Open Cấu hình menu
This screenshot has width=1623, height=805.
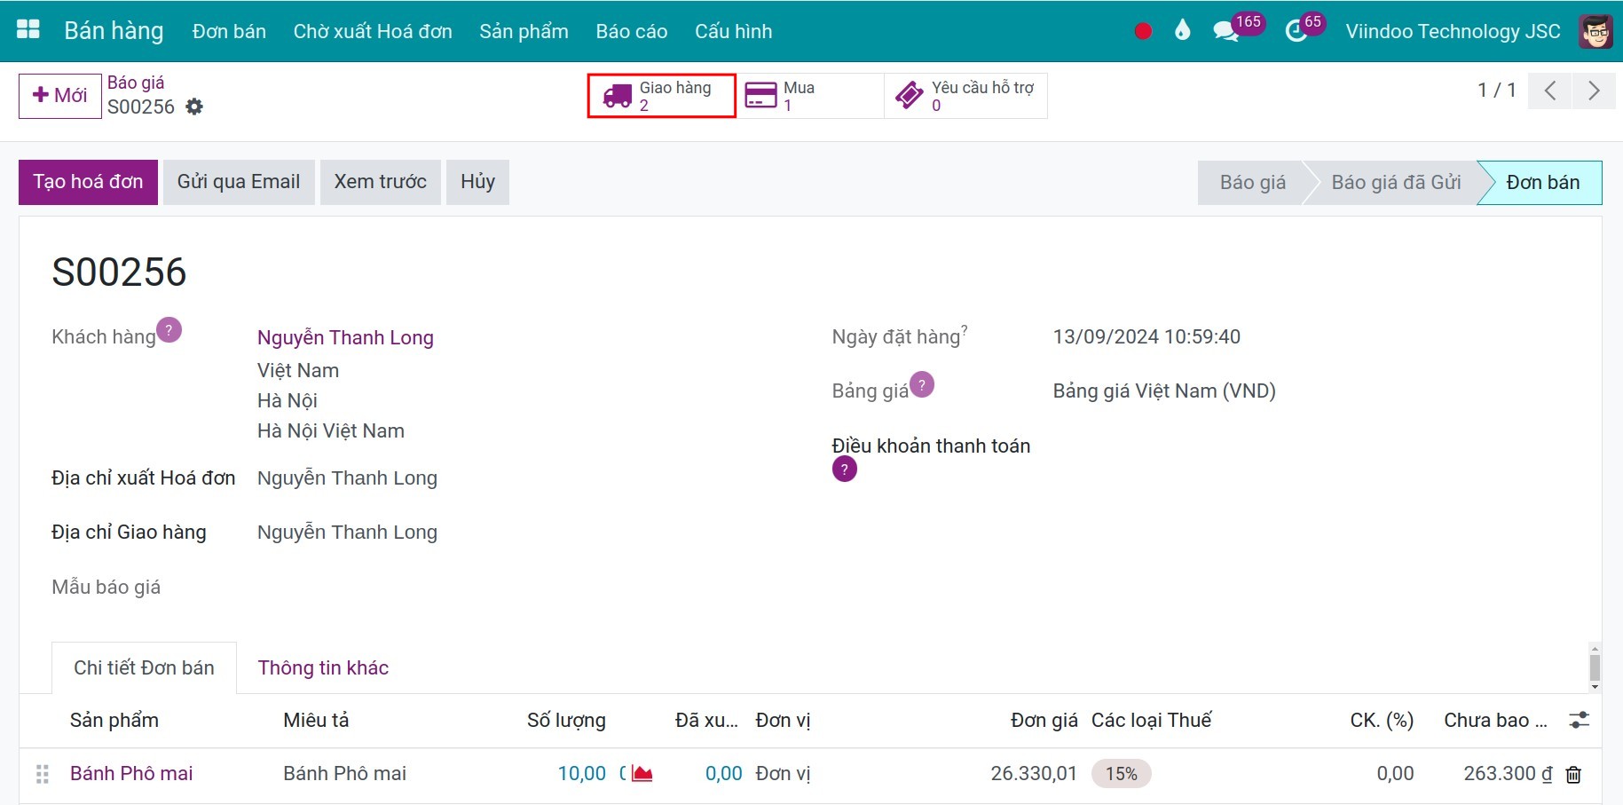(x=733, y=31)
